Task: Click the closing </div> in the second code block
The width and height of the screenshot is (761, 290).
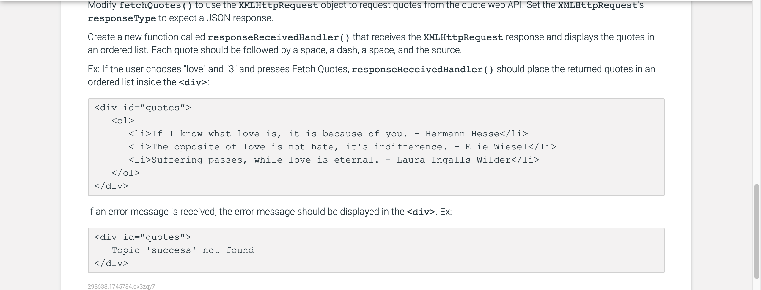Action: coord(111,263)
